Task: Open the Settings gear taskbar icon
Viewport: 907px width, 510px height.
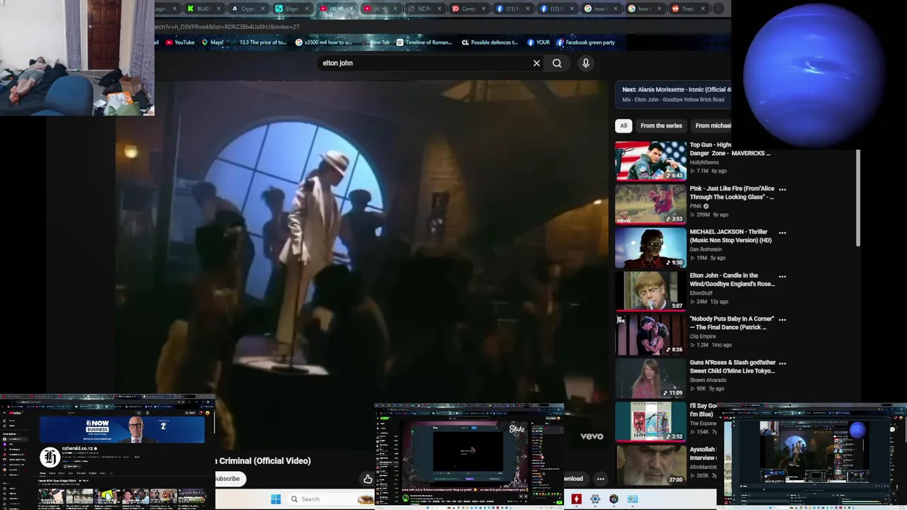Action: [x=595, y=499]
